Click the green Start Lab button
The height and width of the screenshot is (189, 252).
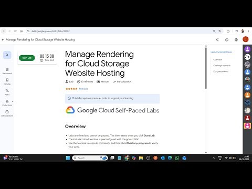[x=27, y=58]
